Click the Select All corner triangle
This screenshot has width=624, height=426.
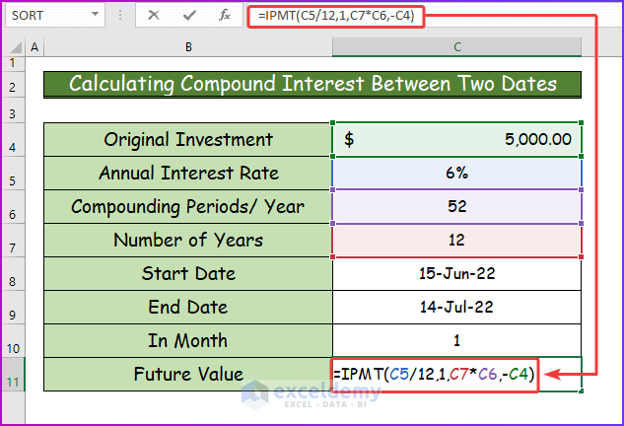pos(15,47)
